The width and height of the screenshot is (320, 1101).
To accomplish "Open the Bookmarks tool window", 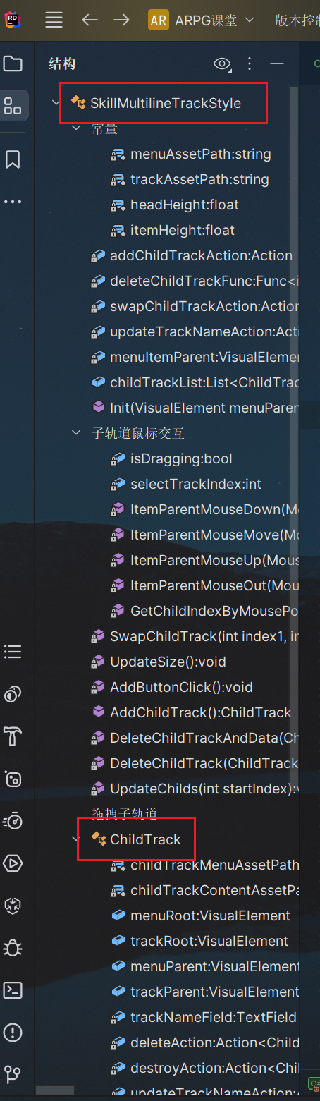I will (13, 159).
